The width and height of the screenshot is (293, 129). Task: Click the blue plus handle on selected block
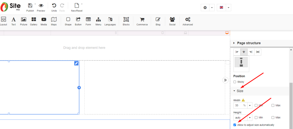point(79,88)
